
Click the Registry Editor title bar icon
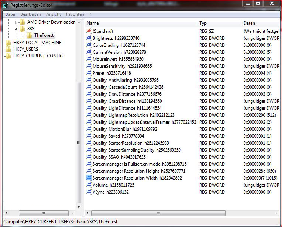coord(6,5)
